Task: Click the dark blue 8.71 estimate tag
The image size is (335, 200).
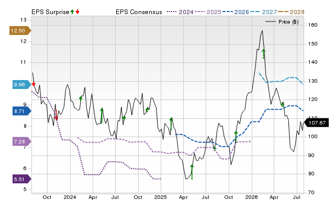Action: (22, 111)
